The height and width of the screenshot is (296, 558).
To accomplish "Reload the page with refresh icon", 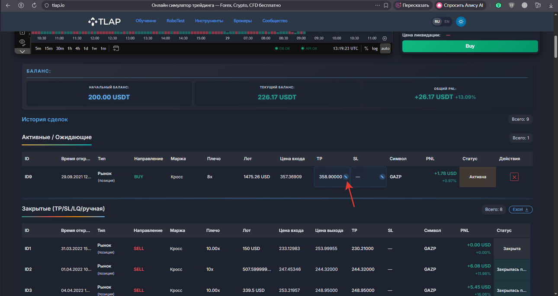I will click(x=34, y=5).
